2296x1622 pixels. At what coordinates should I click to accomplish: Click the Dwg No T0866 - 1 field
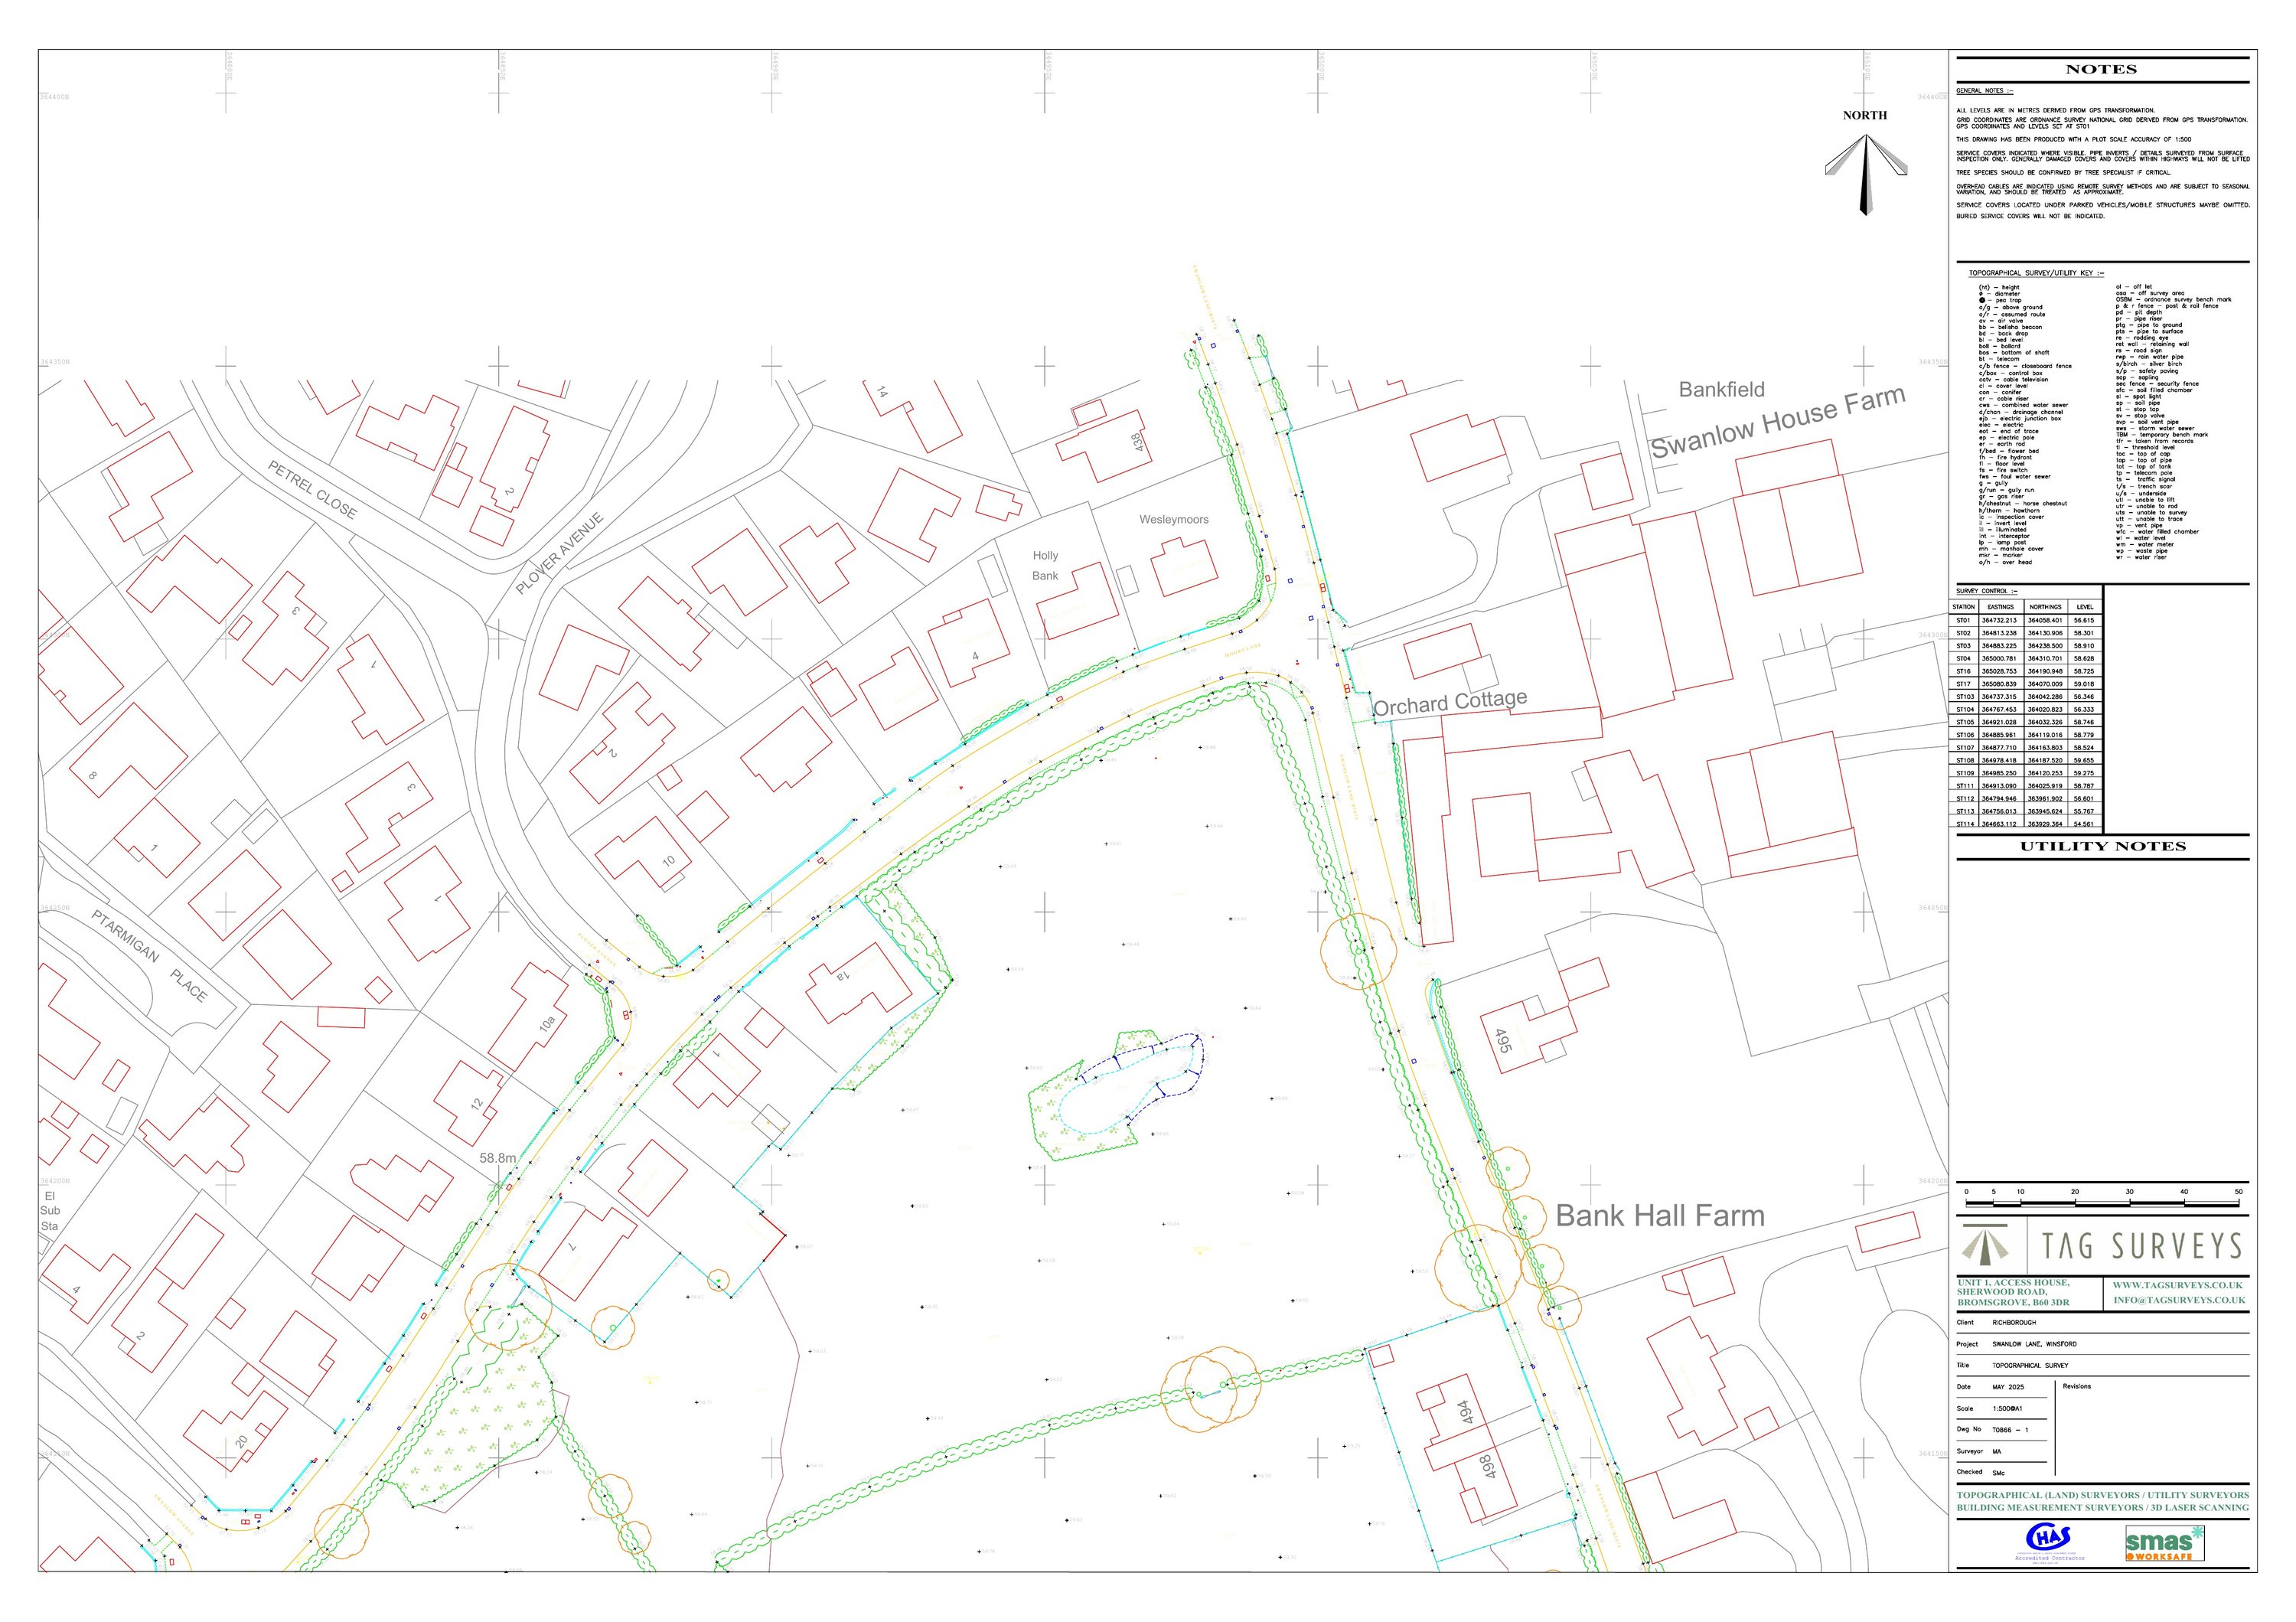(2010, 1430)
